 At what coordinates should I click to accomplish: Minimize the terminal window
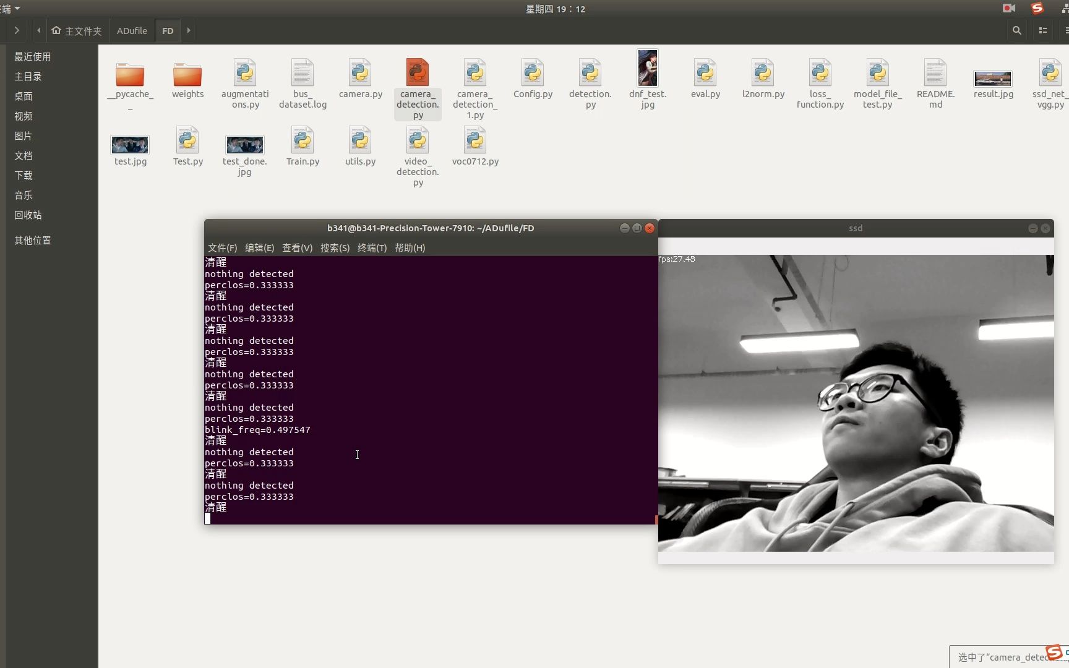point(625,228)
